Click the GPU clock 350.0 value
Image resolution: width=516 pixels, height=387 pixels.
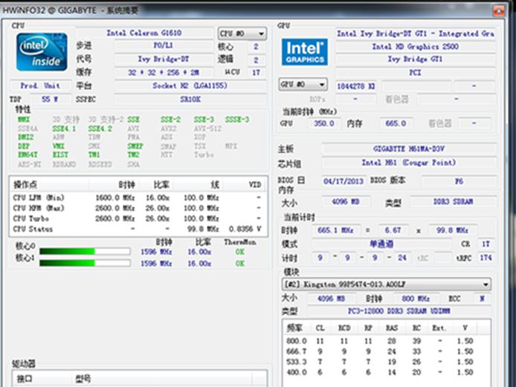[x=324, y=123]
